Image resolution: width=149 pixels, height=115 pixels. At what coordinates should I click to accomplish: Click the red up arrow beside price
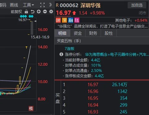[x=74, y=13]
